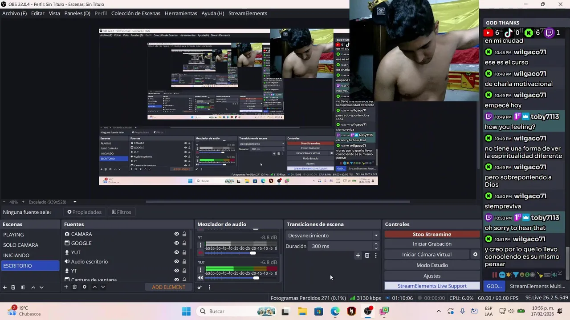Add a new scene with plus icon
The height and width of the screenshot is (320, 570).
tap(5, 288)
